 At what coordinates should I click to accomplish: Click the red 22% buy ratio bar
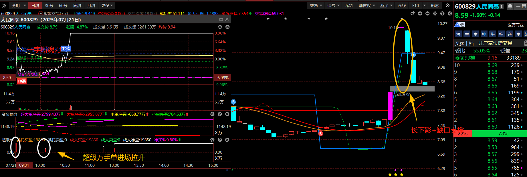(463, 134)
